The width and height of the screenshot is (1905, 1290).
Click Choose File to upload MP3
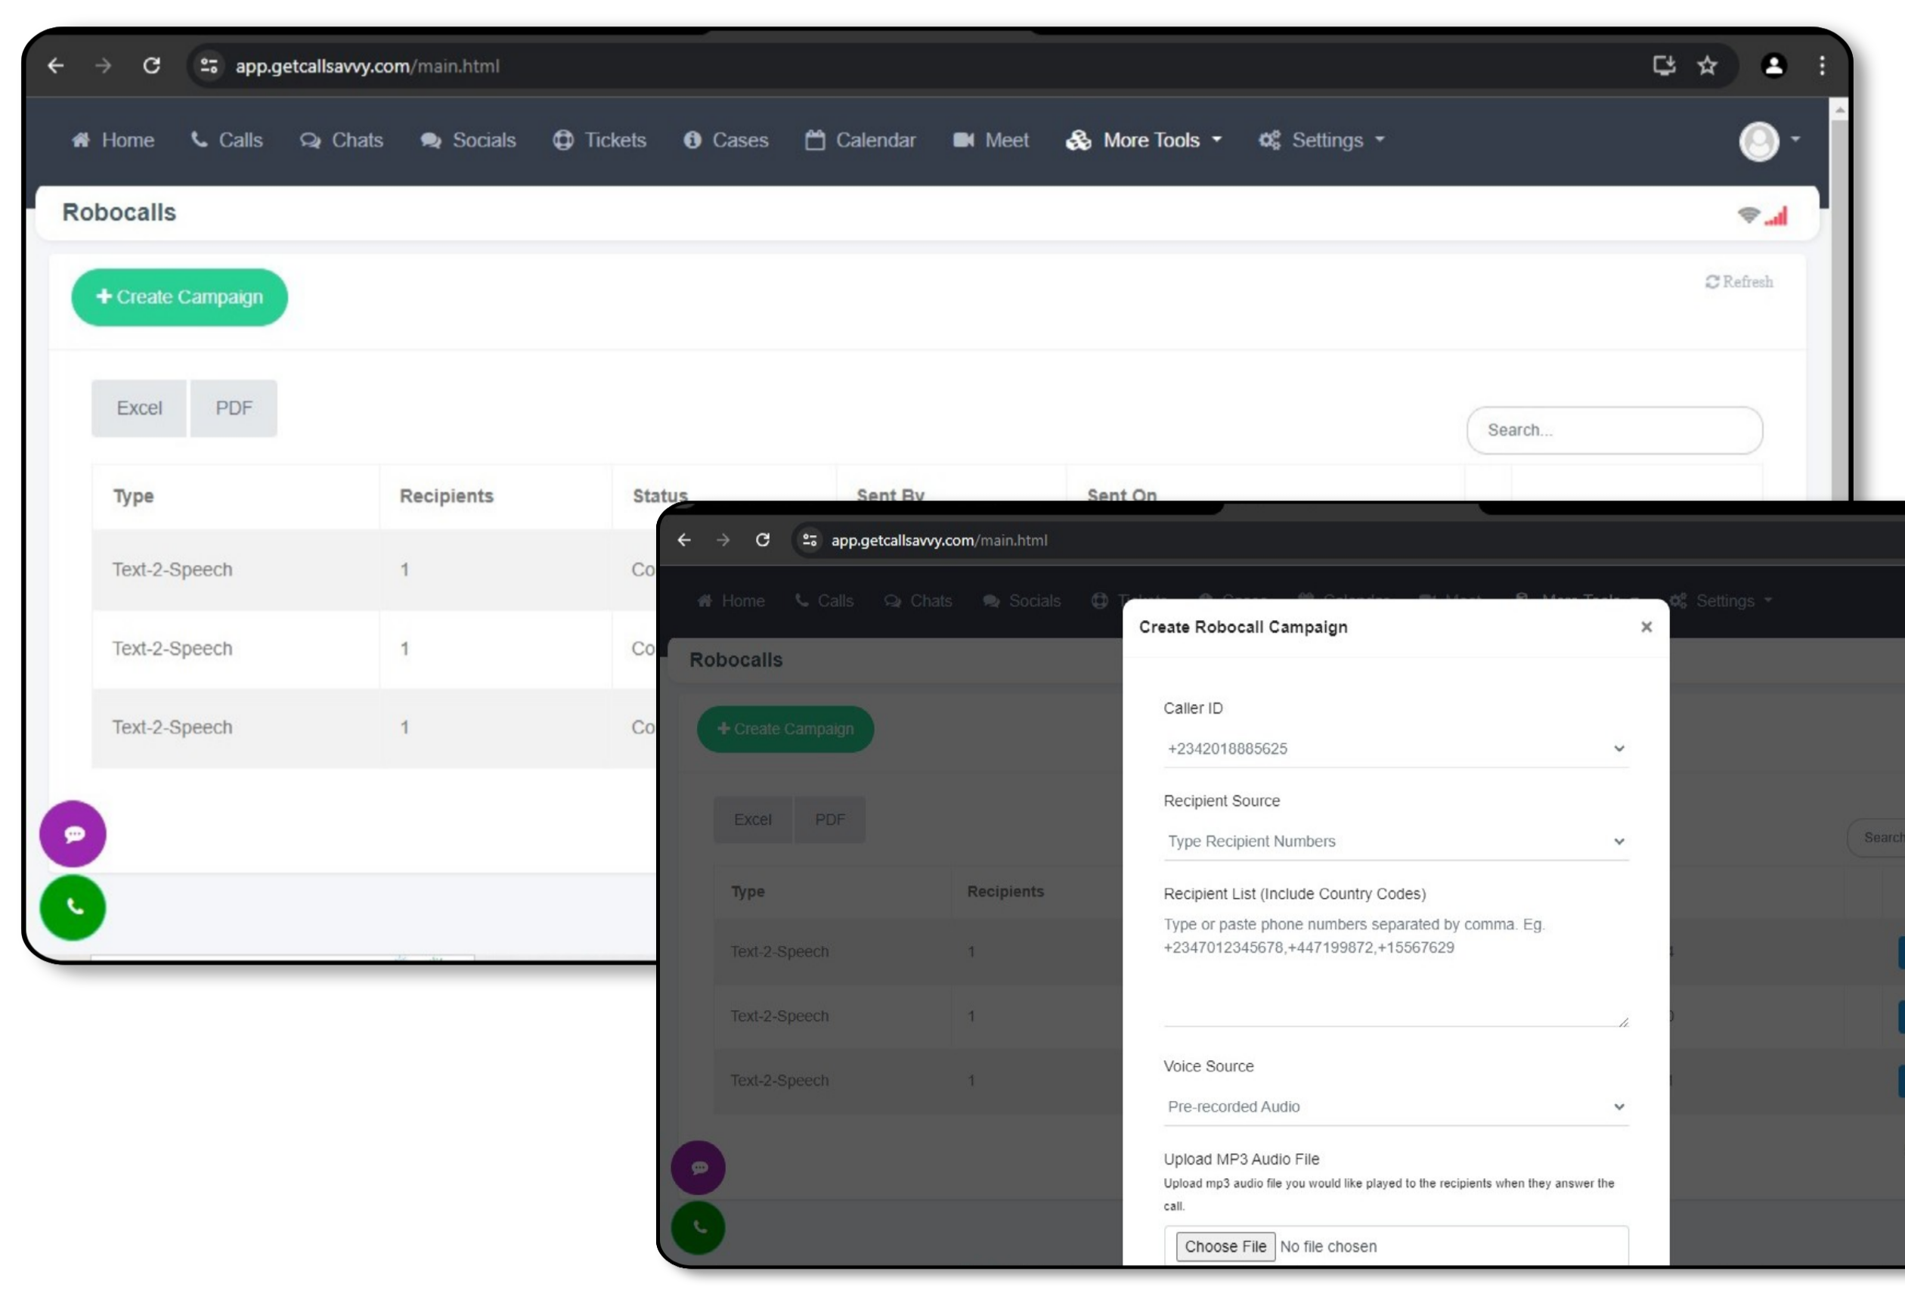pos(1225,1245)
